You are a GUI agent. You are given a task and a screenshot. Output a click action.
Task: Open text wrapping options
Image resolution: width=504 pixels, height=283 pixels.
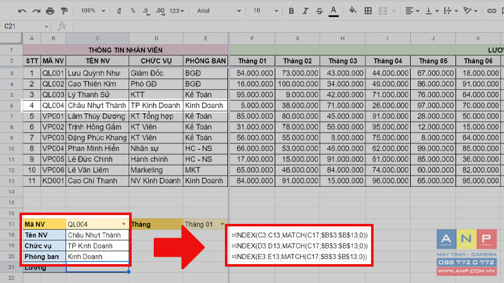click(x=450, y=11)
